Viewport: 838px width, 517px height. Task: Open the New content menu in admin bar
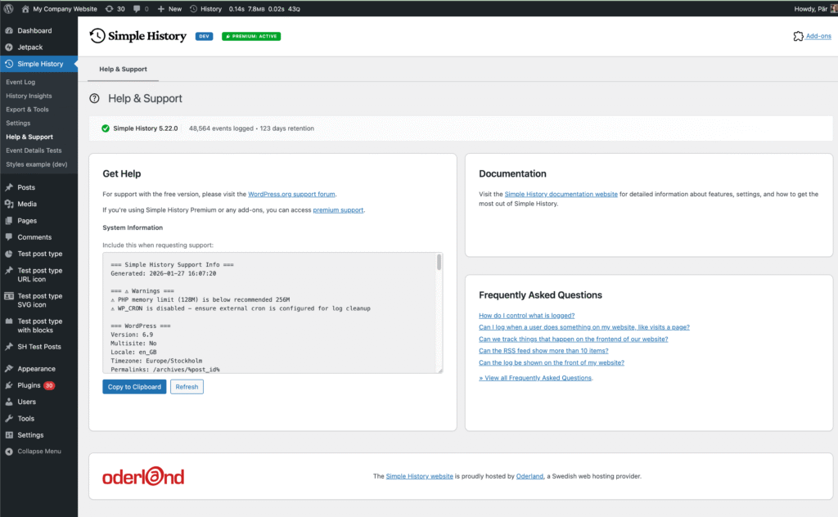169,8
